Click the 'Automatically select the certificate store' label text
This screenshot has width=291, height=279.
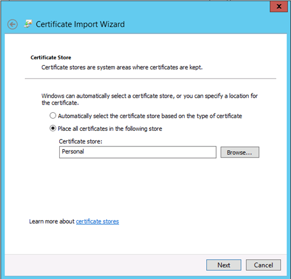150,116
